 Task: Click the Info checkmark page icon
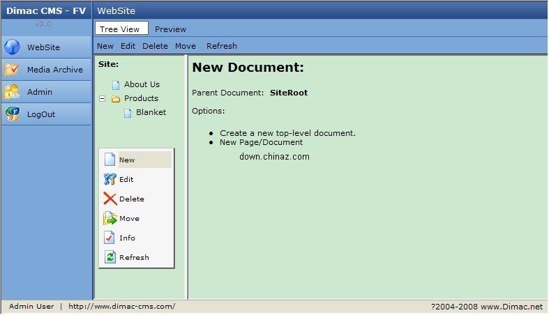110,238
